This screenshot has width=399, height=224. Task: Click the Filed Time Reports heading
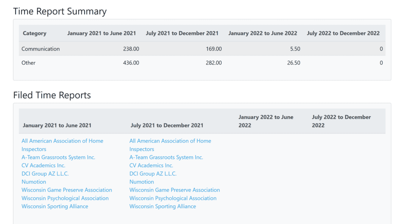(x=52, y=95)
